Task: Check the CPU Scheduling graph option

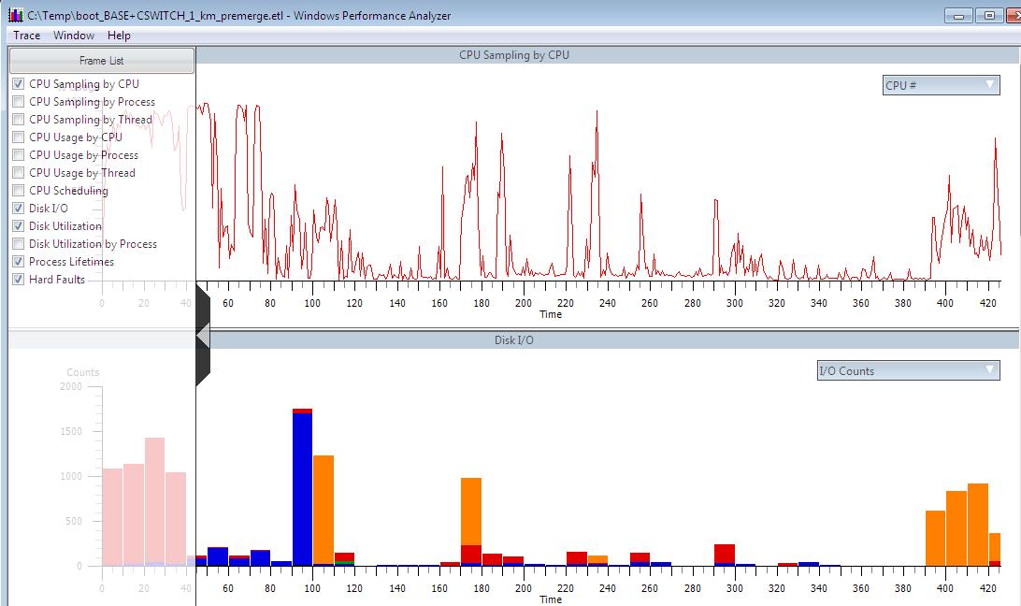Action: coord(18,191)
